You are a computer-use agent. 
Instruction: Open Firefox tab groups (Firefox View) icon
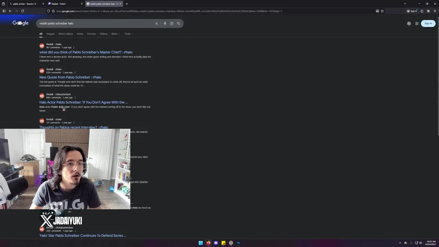pyautogui.click(x=3, y=4)
